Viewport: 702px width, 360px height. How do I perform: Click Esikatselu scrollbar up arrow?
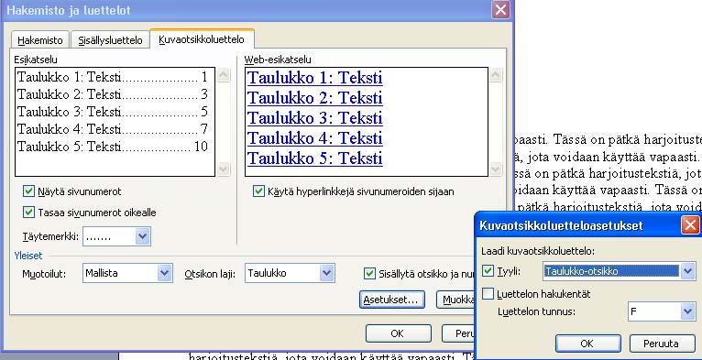click(224, 75)
